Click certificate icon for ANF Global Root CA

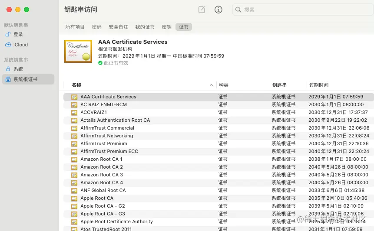click(74, 191)
